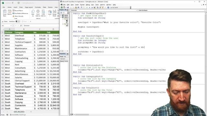This screenshot has height=116, width=207.
Task: Click the Find binoculars icon in VBA toolbar
Action: [x=78, y=7]
